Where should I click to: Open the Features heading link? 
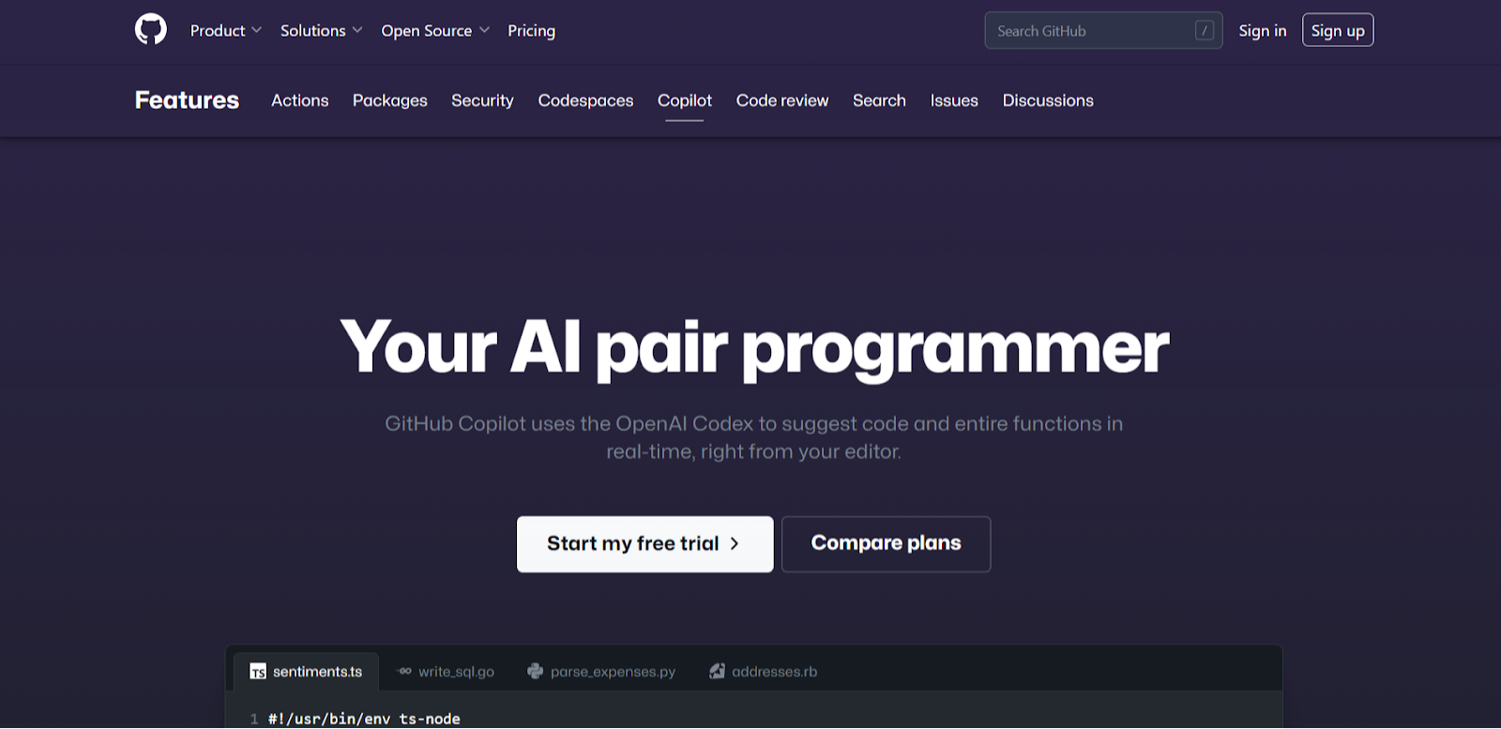coord(187,100)
